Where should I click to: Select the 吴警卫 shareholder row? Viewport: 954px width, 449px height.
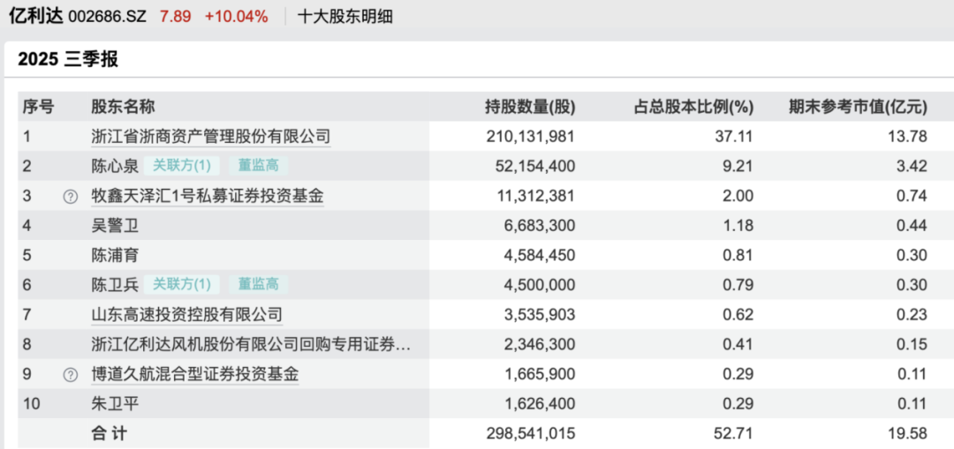click(x=115, y=226)
